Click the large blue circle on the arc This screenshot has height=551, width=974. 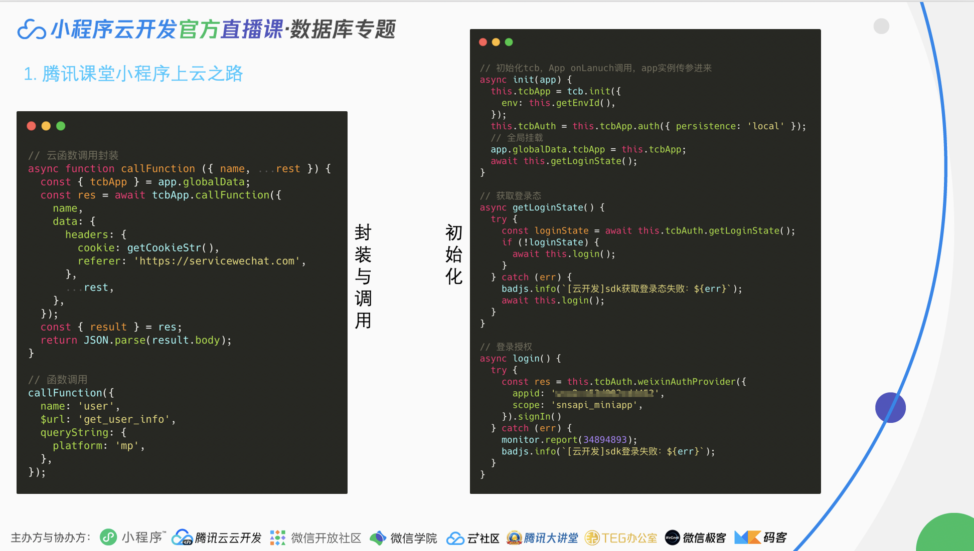890,407
